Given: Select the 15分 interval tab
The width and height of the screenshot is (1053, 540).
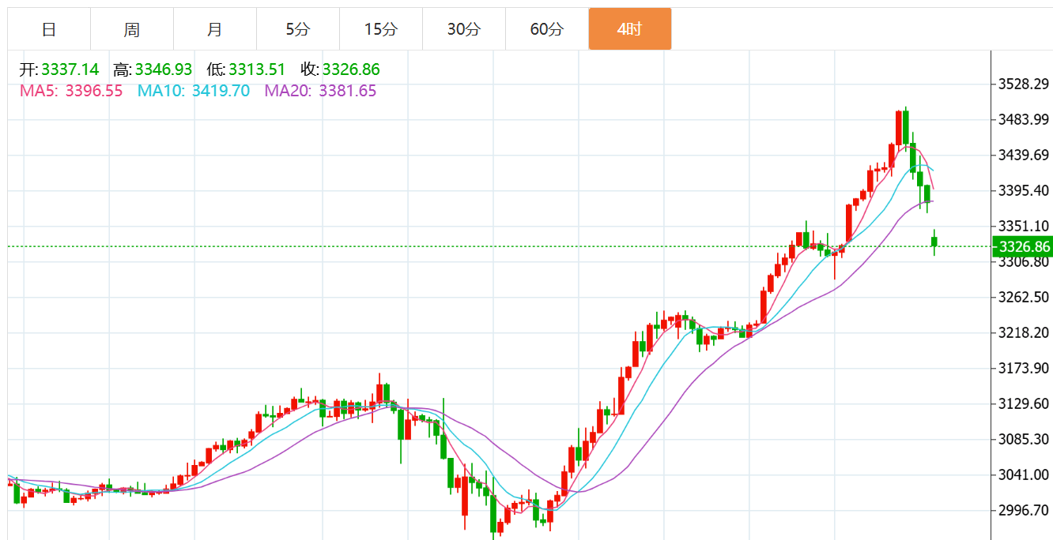Looking at the screenshot, I should [381, 29].
